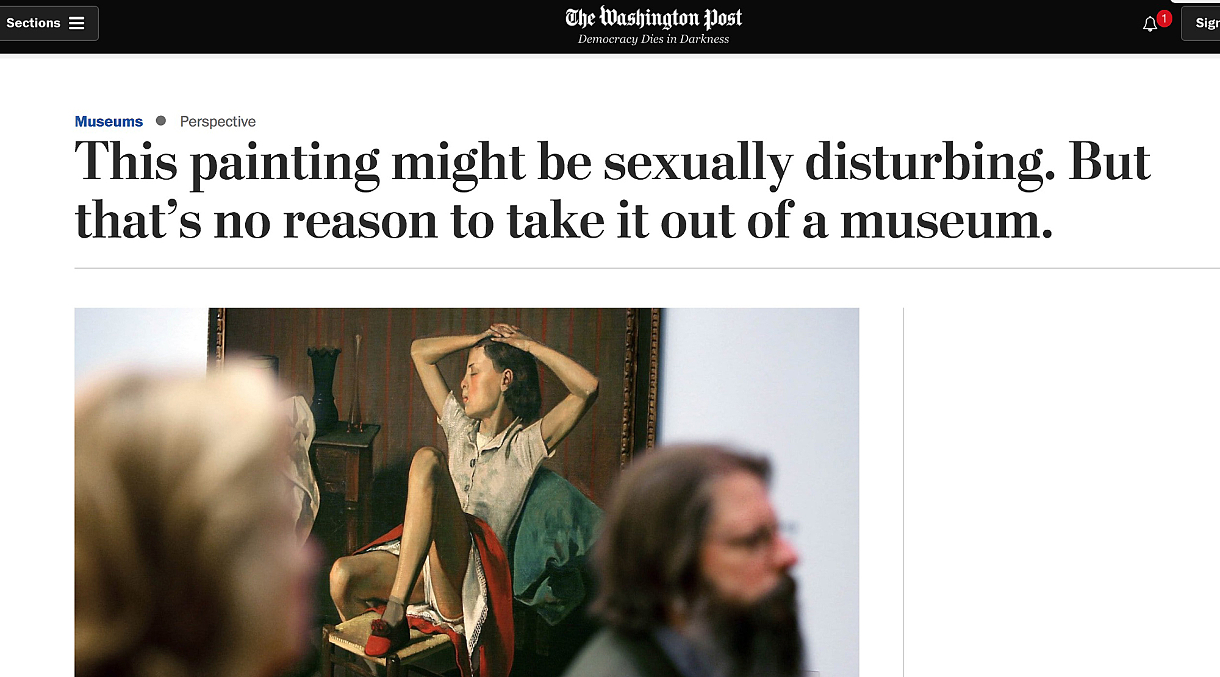Go home via The Washington Post logo
The width and height of the screenshot is (1220, 677).
[653, 18]
